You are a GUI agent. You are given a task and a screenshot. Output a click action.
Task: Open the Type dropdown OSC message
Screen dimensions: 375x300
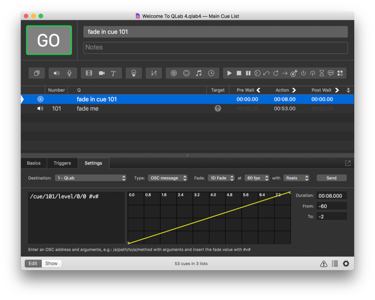point(168,178)
